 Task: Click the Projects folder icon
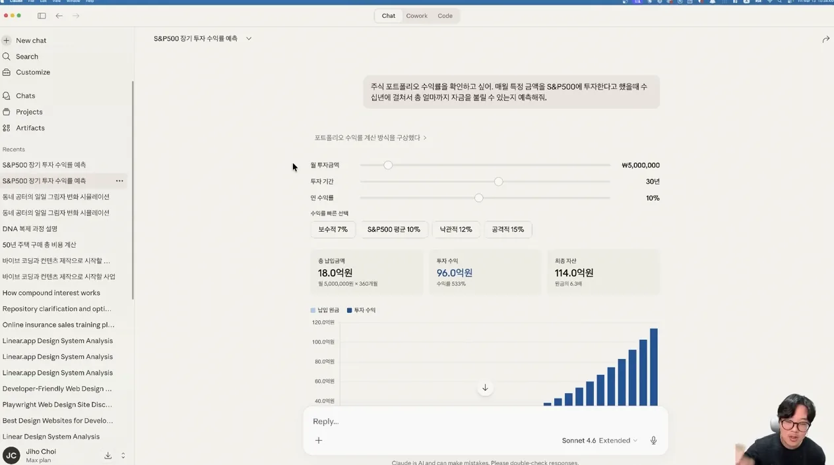(7, 112)
